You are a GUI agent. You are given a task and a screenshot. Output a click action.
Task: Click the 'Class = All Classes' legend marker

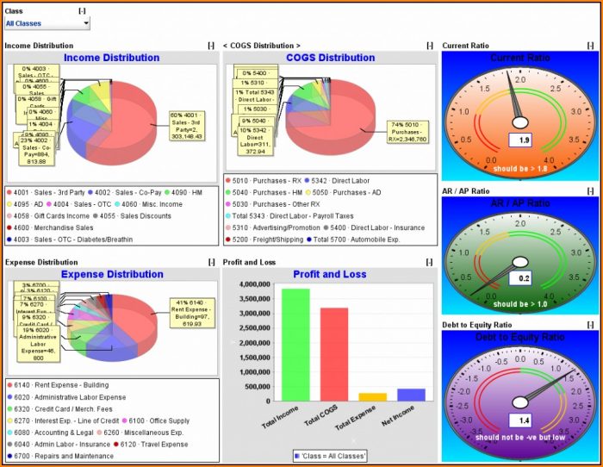(295, 455)
